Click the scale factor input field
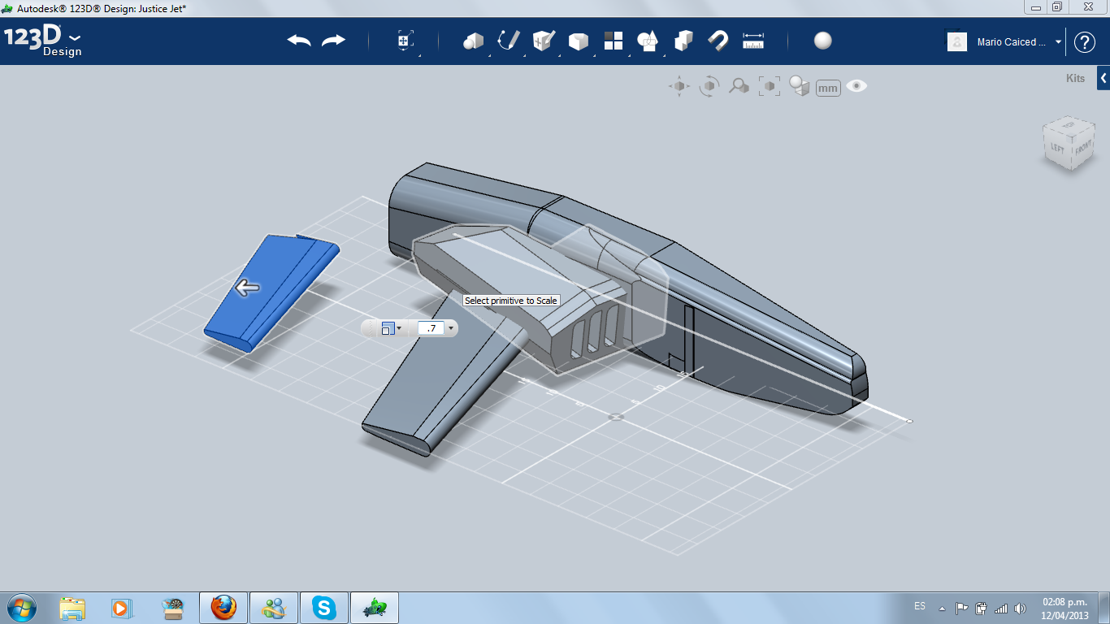The height and width of the screenshot is (624, 1110). [x=431, y=328]
